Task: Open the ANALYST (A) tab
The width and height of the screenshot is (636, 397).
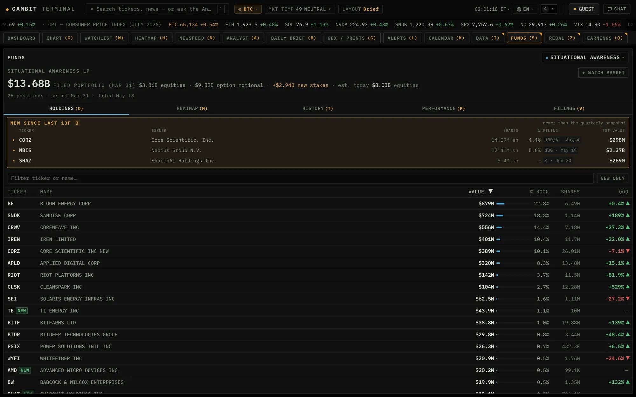Action: coord(243,38)
